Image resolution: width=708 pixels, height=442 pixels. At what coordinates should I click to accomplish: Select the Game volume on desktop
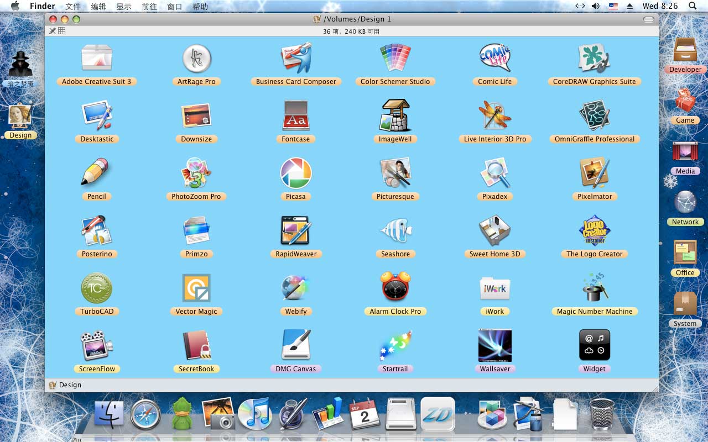(685, 100)
